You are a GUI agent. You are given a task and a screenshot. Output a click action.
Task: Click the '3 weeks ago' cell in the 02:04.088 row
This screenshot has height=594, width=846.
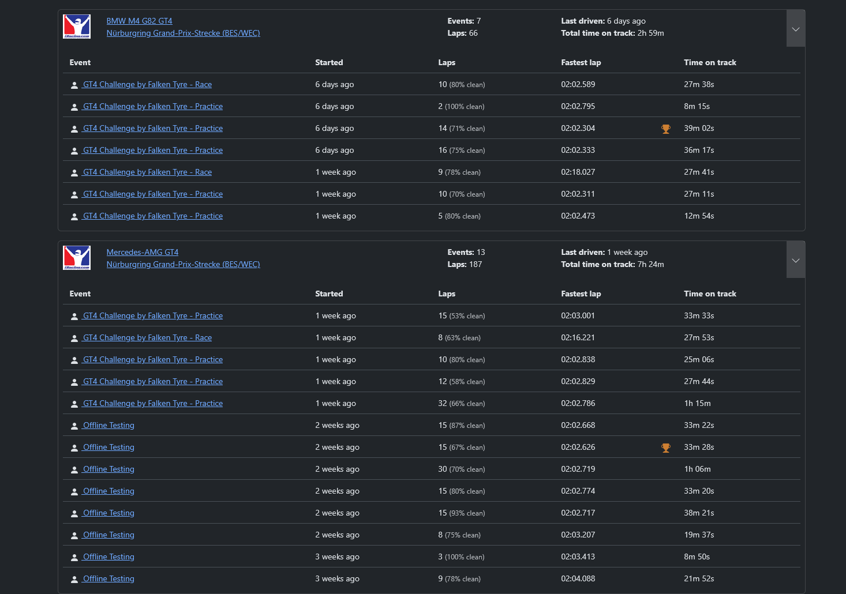tap(338, 578)
